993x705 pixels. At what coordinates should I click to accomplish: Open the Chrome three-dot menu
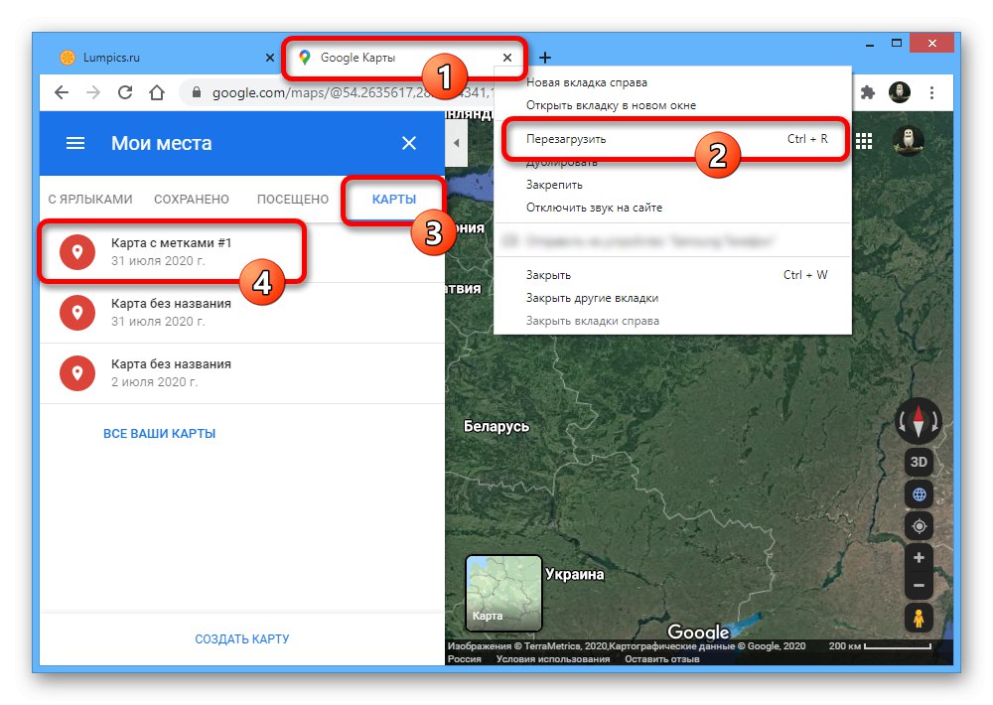click(931, 91)
